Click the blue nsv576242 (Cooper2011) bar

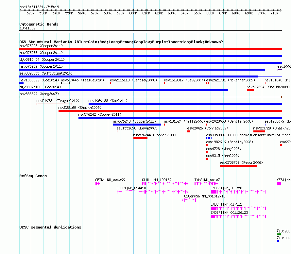180,118
